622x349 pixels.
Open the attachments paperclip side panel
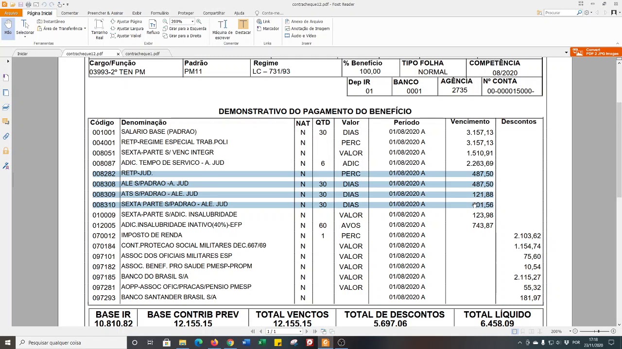click(x=6, y=137)
